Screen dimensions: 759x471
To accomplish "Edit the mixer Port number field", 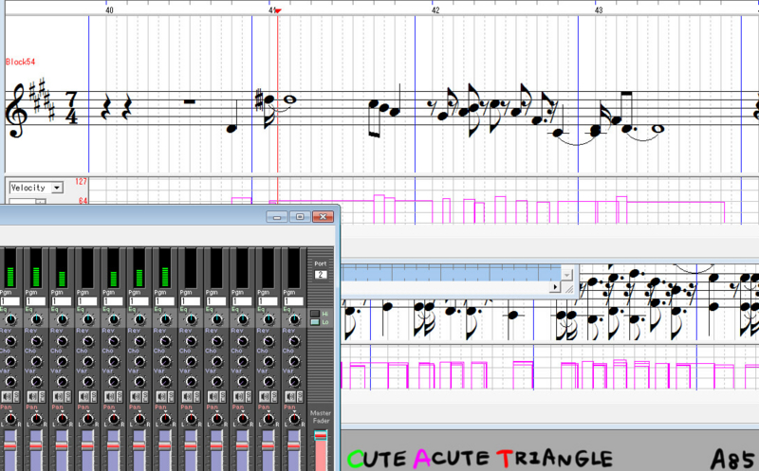I will tap(321, 275).
